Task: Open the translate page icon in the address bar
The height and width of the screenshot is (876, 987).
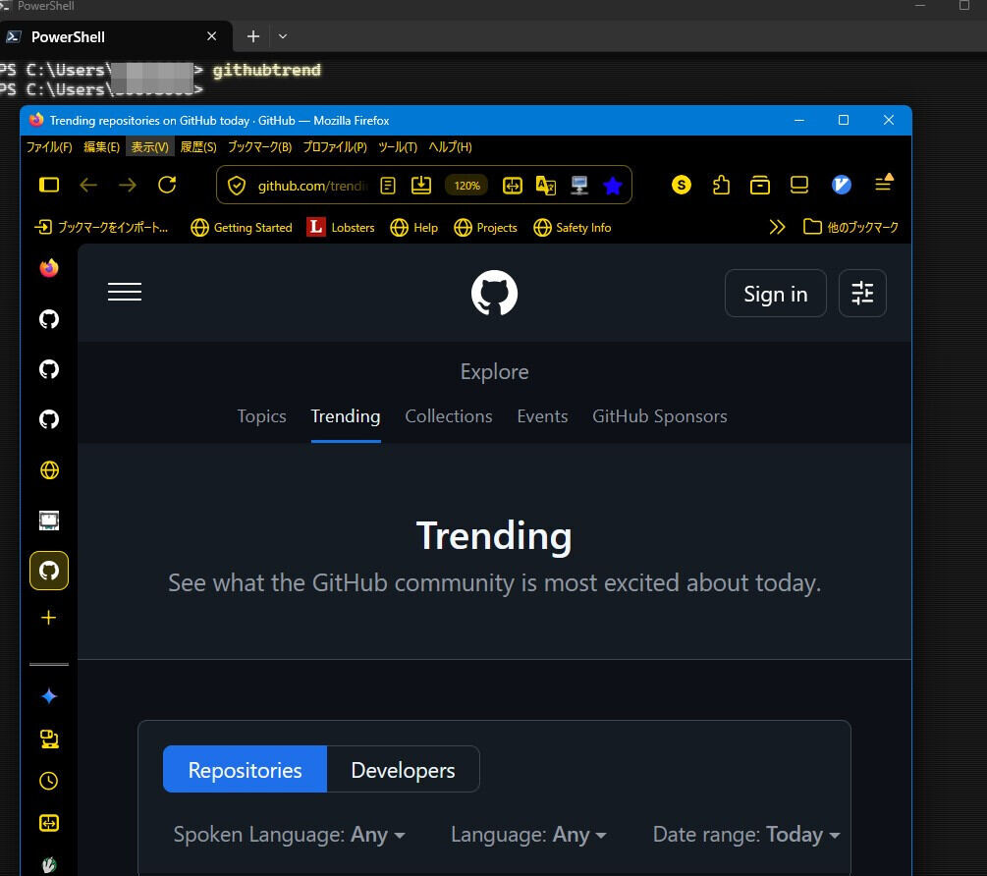Action: pyautogui.click(x=546, y=186)
